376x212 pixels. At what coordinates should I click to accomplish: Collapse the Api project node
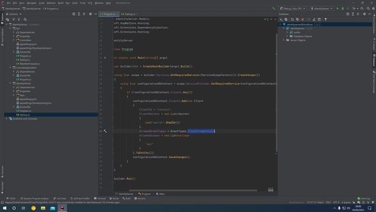point(11,28)
